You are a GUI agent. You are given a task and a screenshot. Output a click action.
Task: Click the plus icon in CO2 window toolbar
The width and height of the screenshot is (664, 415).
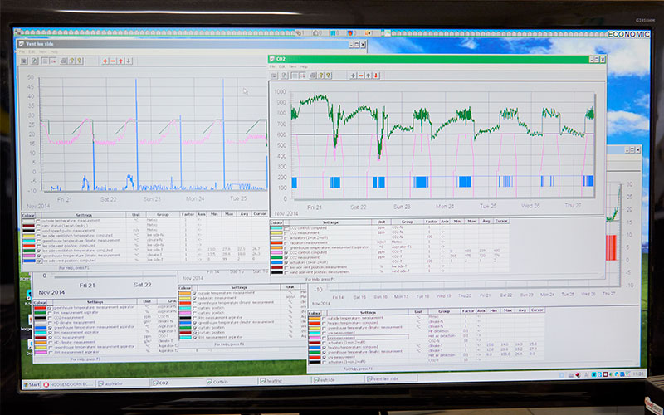coord(353,76)
